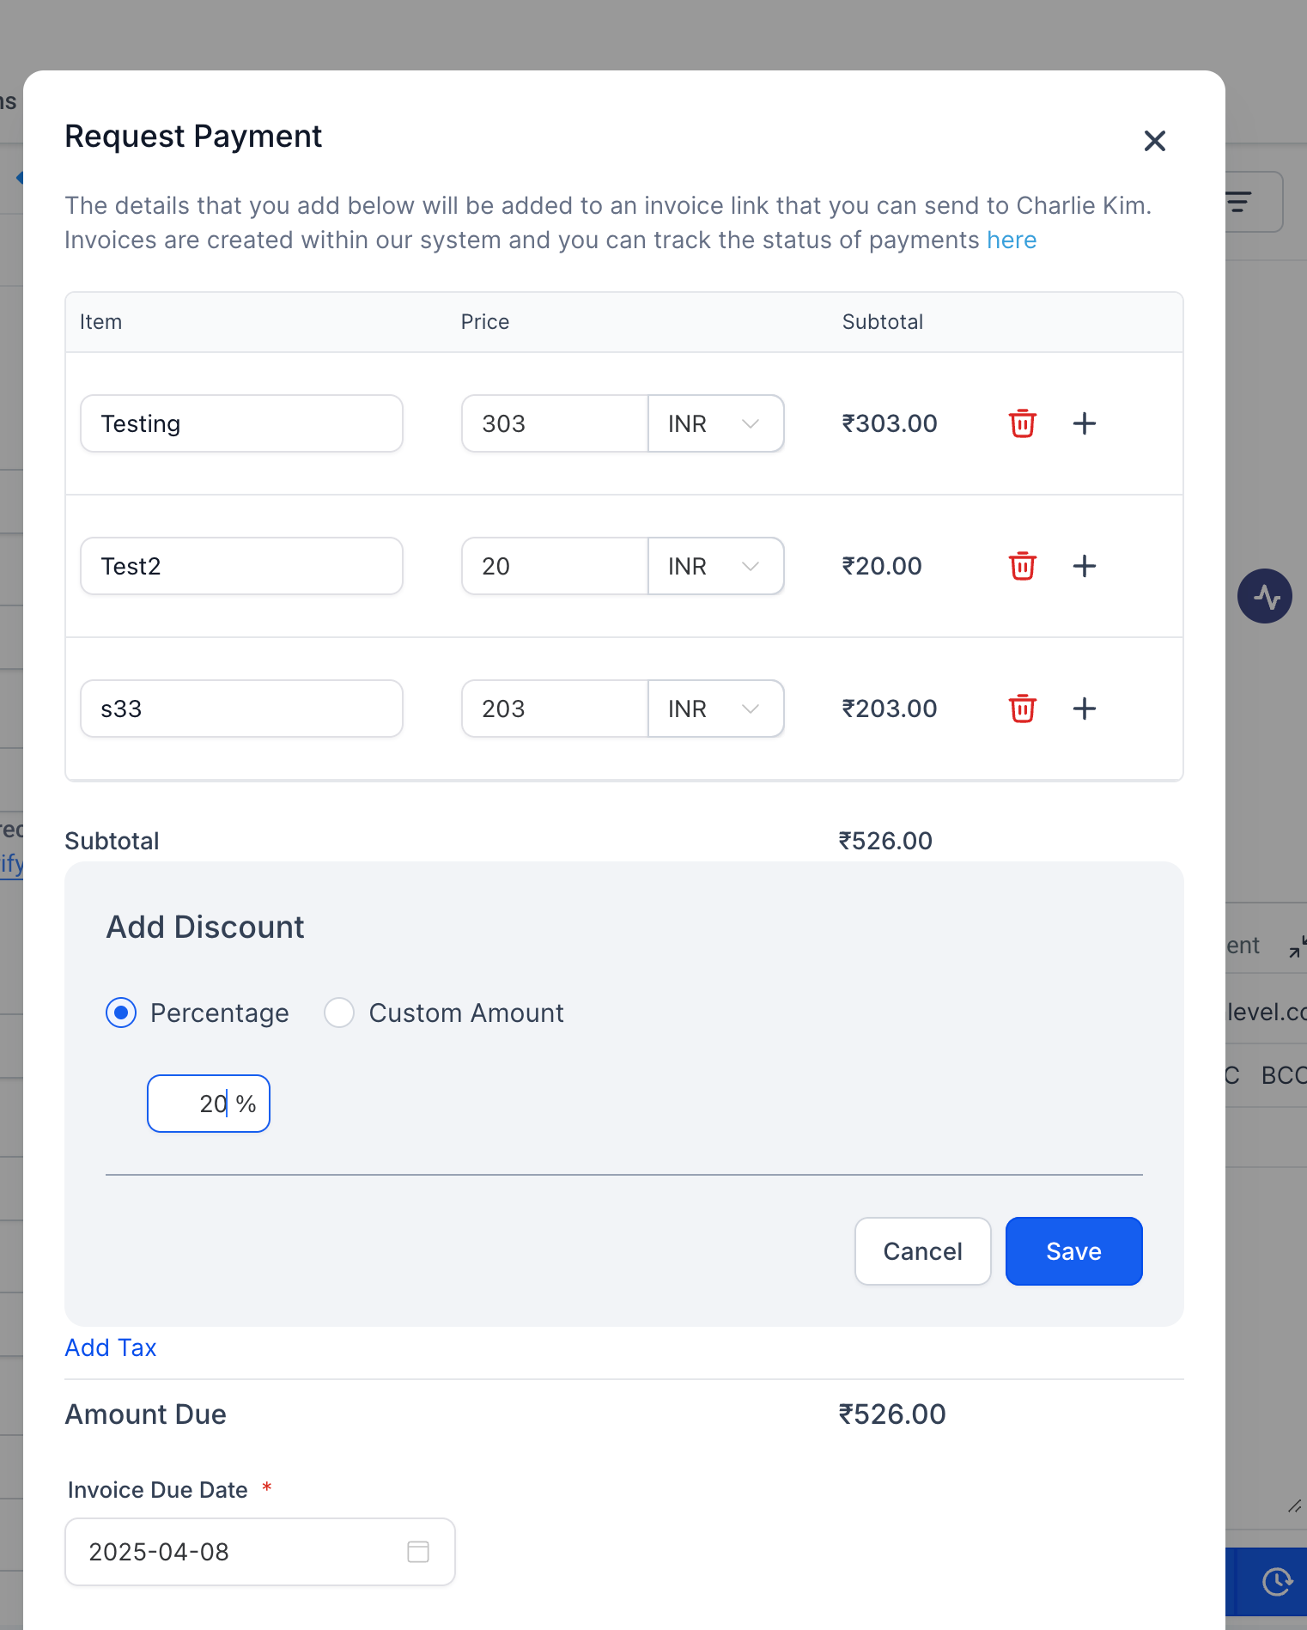The width and height of the screenshot is (1307, 1630).
Task: Click the discount percentage input field
Action: (x=196, y=1104)
